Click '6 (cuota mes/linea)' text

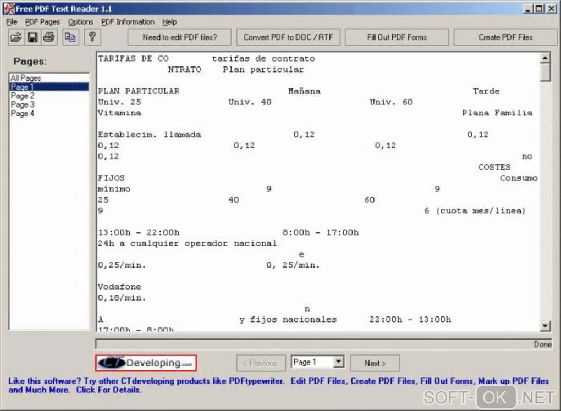coord(475,211)
